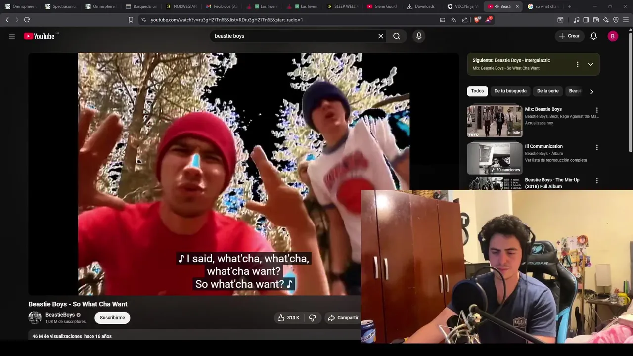This screenshot has width=633, height=356.
Task: Switch to the Glenn Gould tab
Action: click(x=383, y=6)
